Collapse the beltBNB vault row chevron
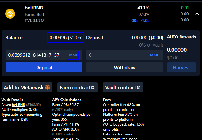This screenshot has width=202, height=140. click(196, 14)
